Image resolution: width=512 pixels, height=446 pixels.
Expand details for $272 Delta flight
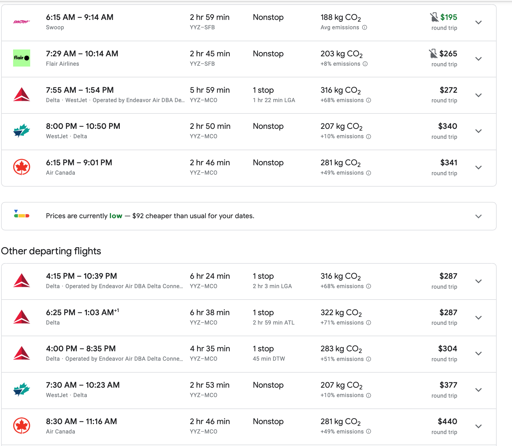click(478, 95)
